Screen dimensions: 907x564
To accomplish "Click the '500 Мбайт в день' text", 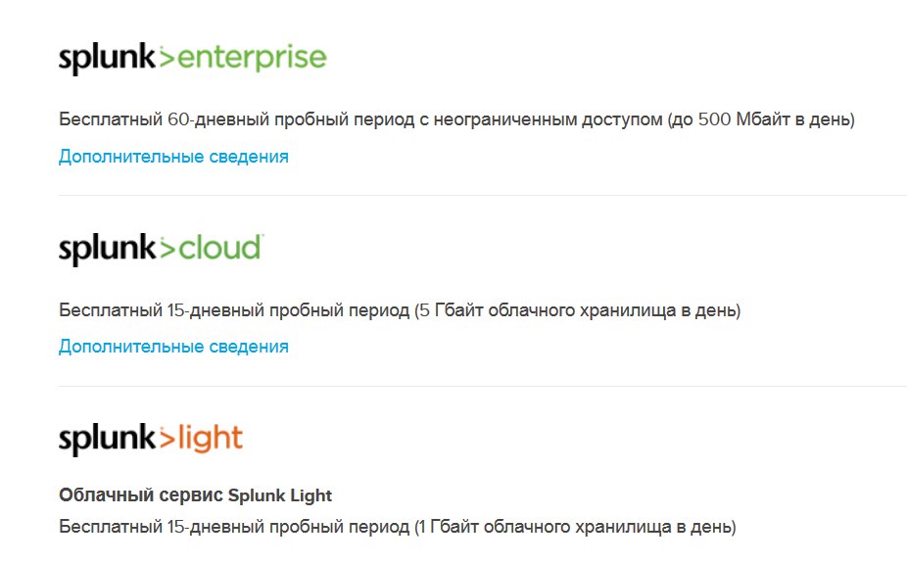I will pos(774,120).
